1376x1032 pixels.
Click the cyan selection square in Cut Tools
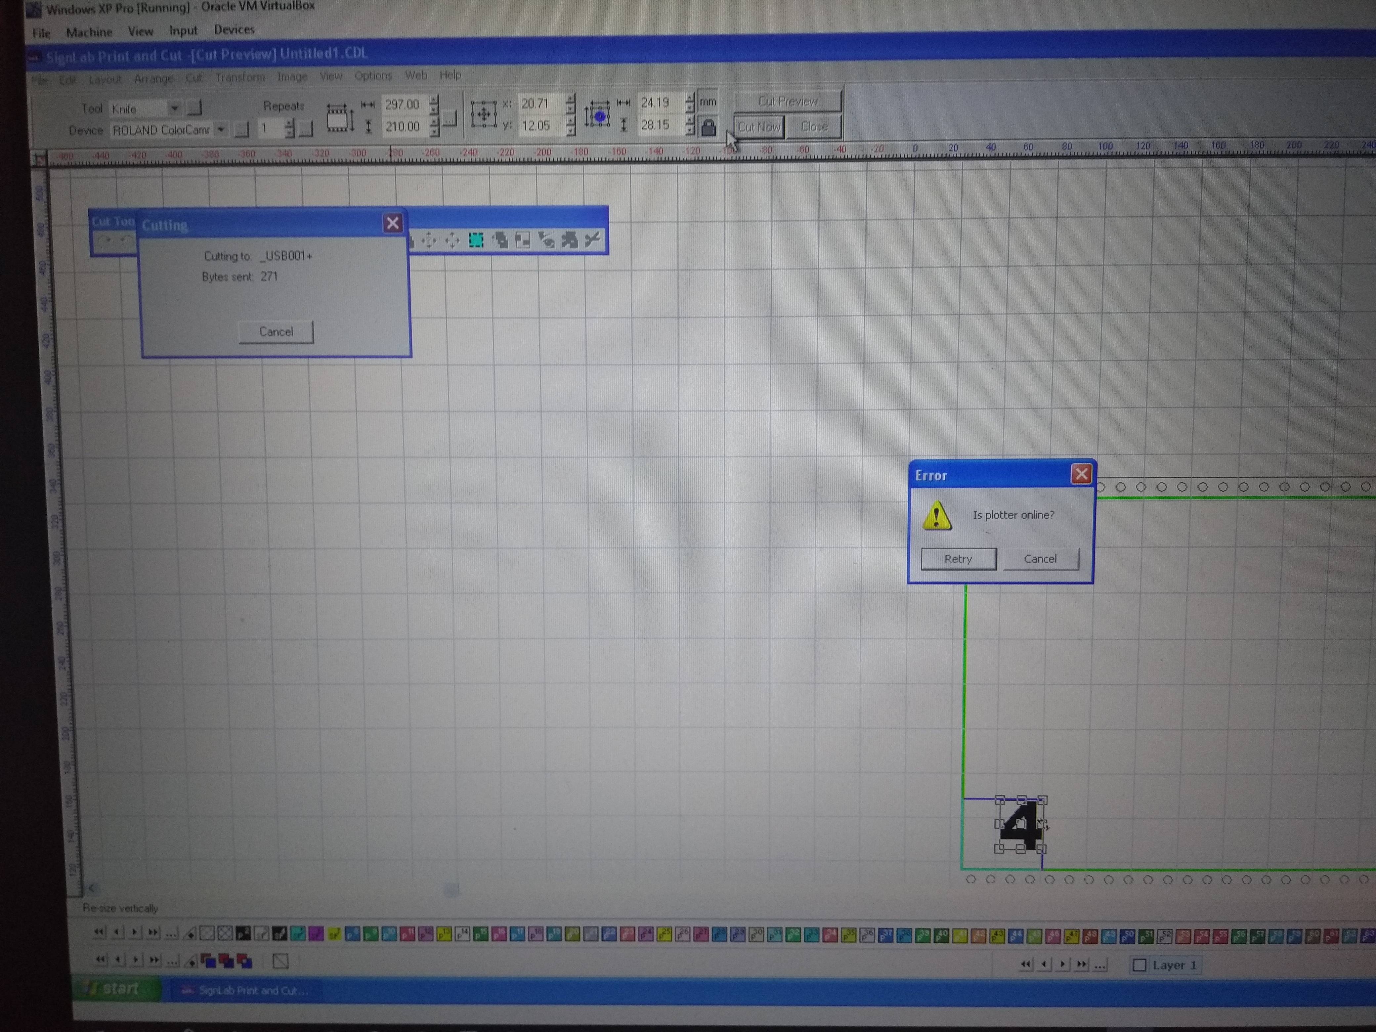pyautogui.click(x=476, y=240)
